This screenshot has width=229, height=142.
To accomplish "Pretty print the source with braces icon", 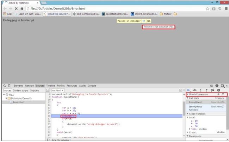I will point(48,140).
